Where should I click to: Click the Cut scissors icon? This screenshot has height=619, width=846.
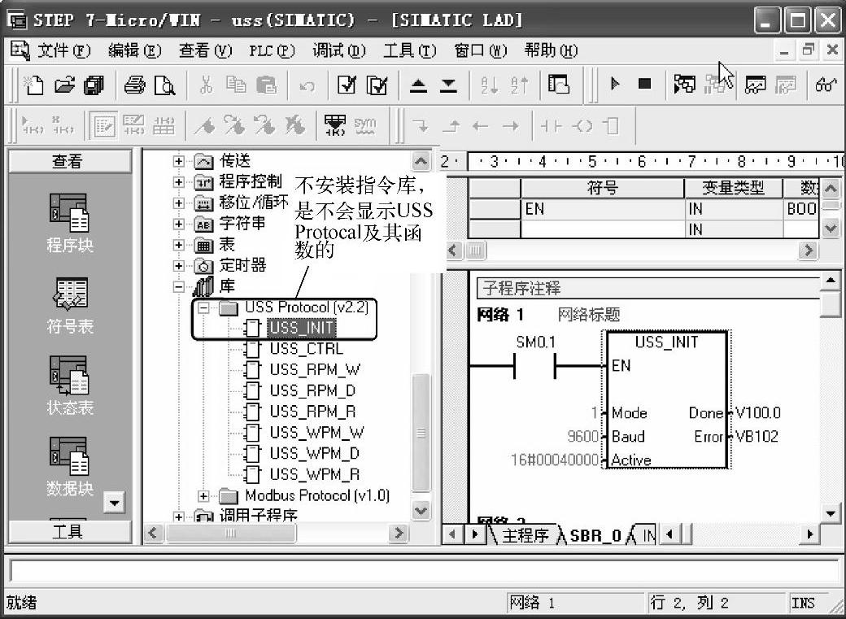coord(206,85)
